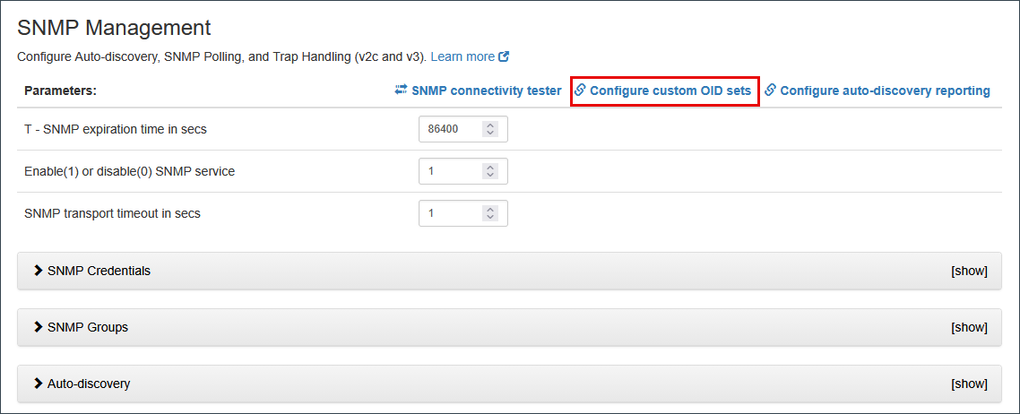Click the SNMP Groups chevron arrow
The height and width of the screenshot is (414, 1020).
click(x=39, y=327)
